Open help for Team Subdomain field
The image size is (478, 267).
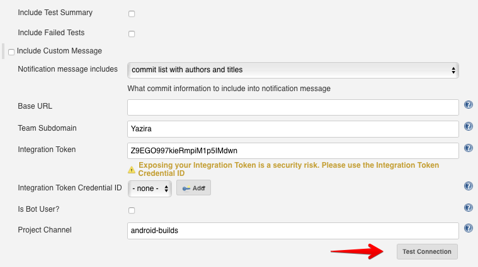(469, 126)
